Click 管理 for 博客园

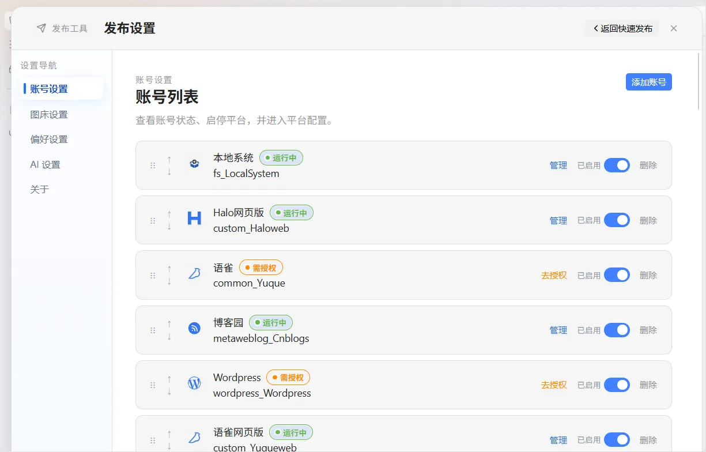click(x=558, y=330)
